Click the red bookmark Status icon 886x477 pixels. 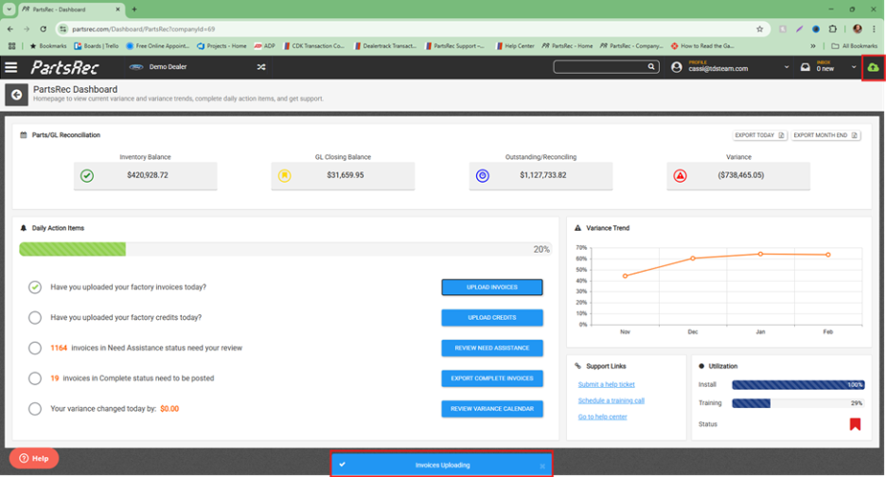[x=855, y=424]
